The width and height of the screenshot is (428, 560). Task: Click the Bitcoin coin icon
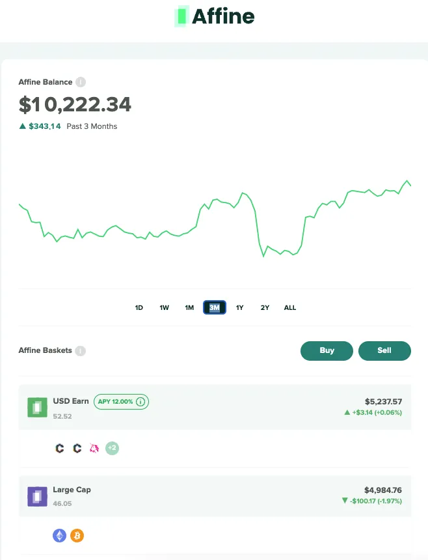77,535
